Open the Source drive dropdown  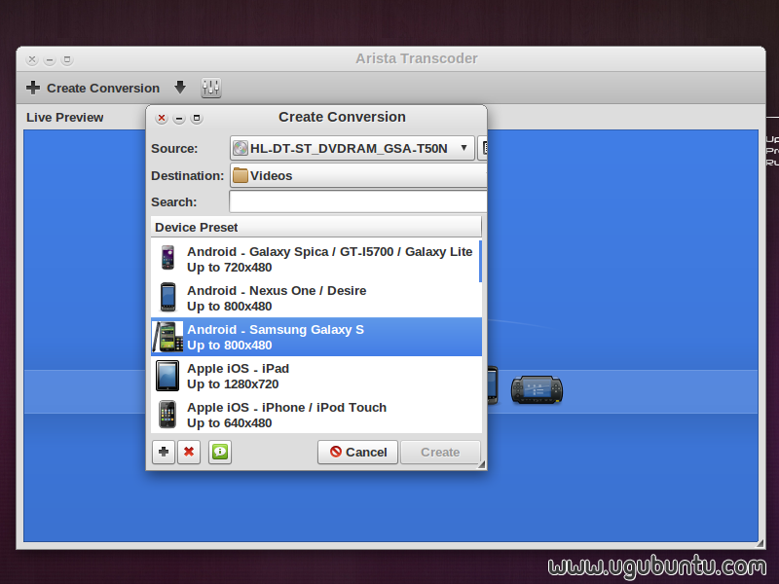pos(352,148)
